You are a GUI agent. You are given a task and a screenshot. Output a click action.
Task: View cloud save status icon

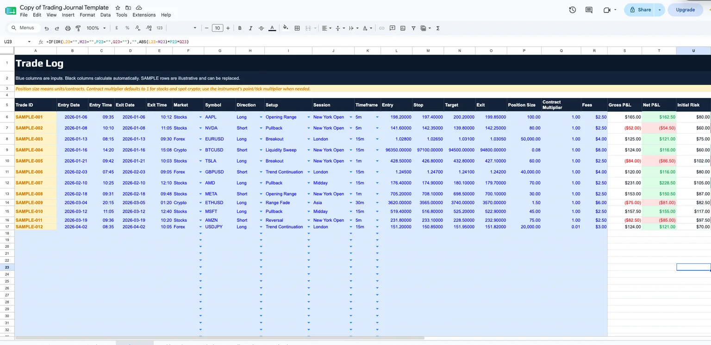(139, 8)
